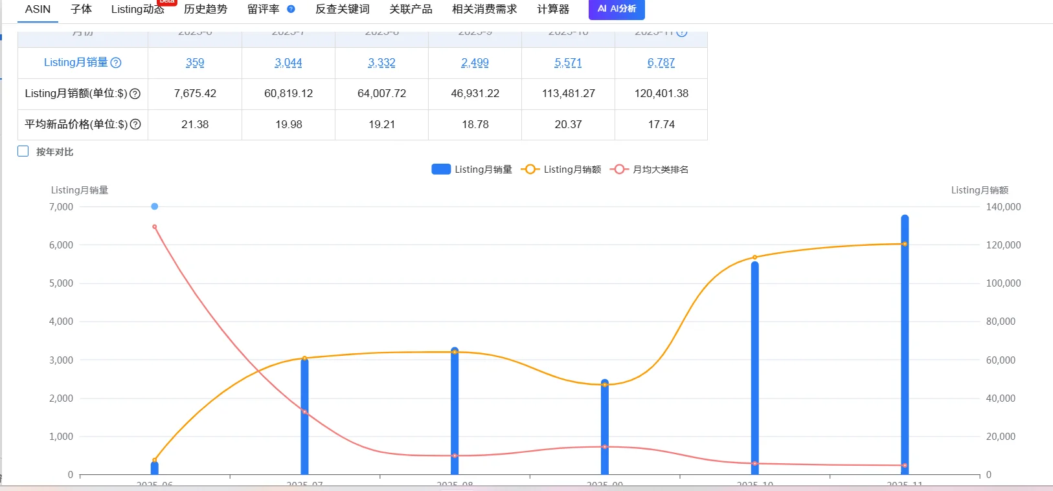Open the Listing动态 tab
The height and width of the screenshot is (491, 1053).
pyautogui.click(x=137, y=9)
